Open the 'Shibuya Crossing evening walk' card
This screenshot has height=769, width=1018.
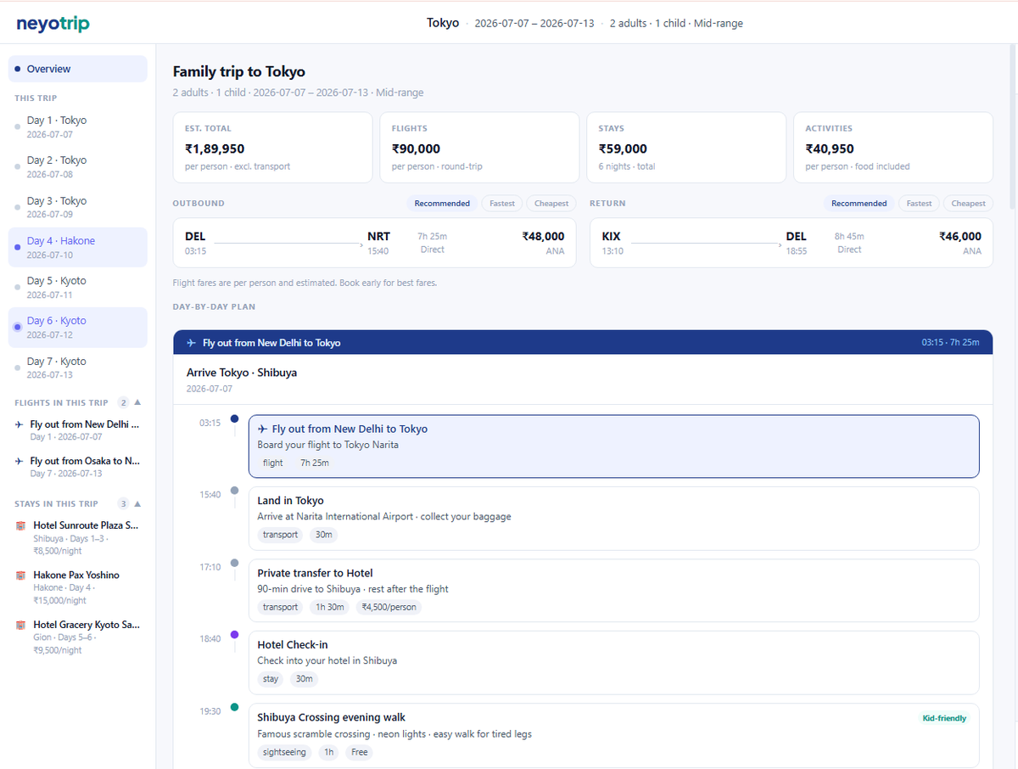(613, 735)
